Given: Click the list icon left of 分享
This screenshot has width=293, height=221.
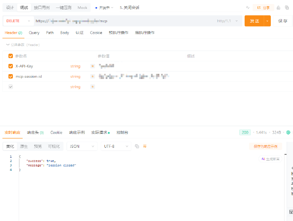Looking at the screenshot, I should tap(248, 8).
